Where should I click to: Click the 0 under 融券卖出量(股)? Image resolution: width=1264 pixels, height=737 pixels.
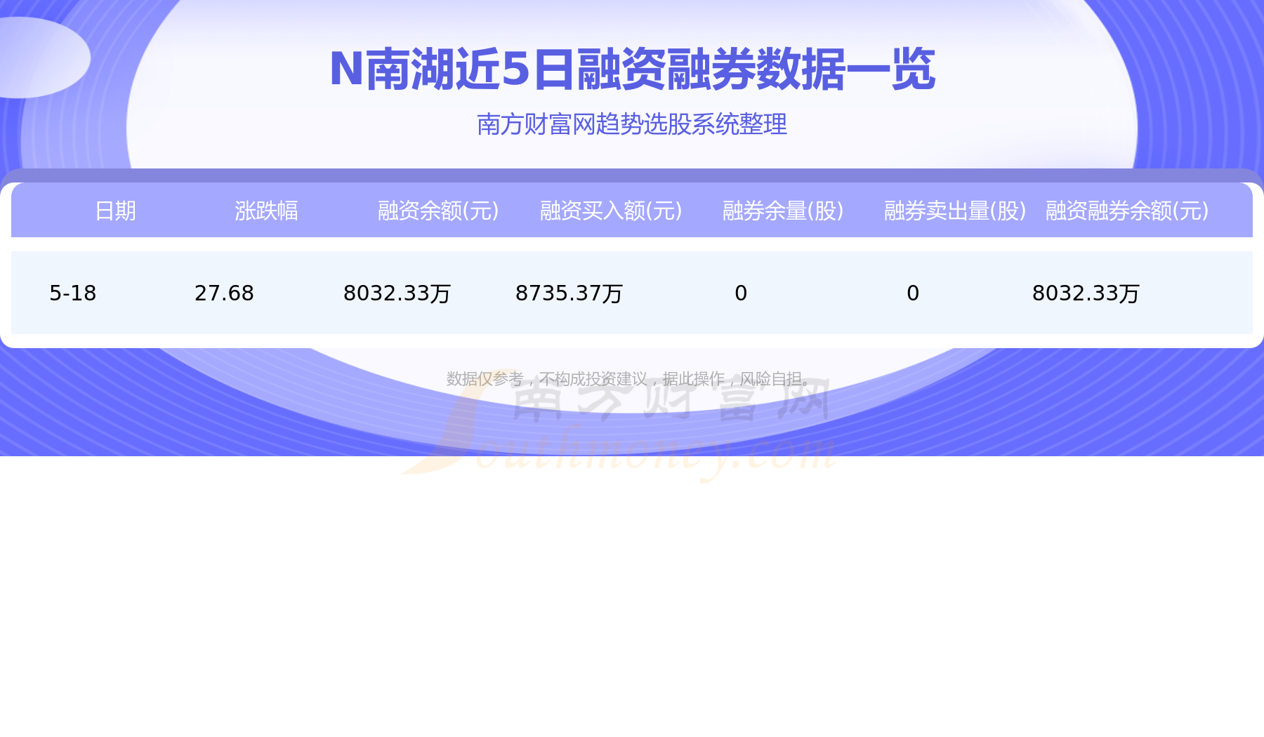point(913,293)
